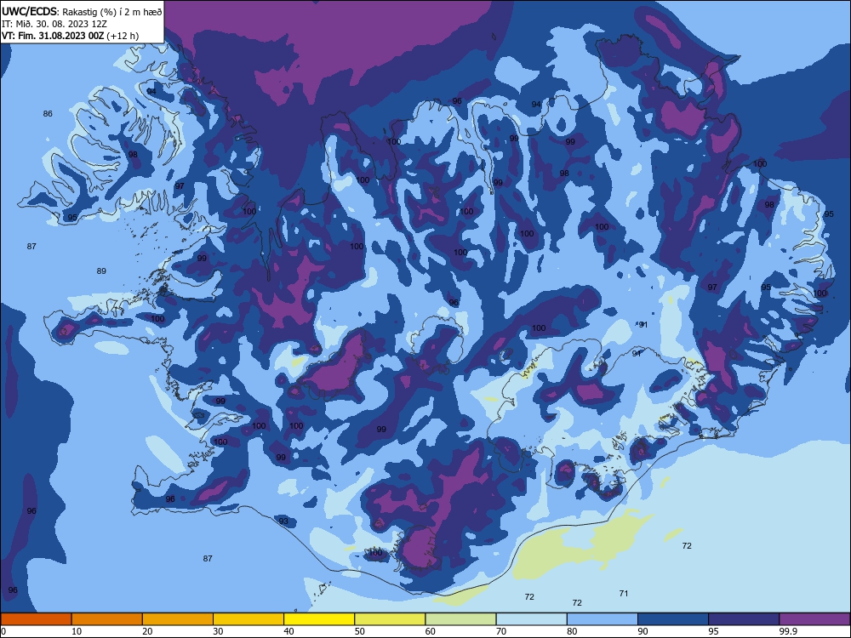The height and width of the screenshot is (638, 851).
Task: Select the pale yellow 50–60 legend swatch
Action: click(x=390, y=619)
